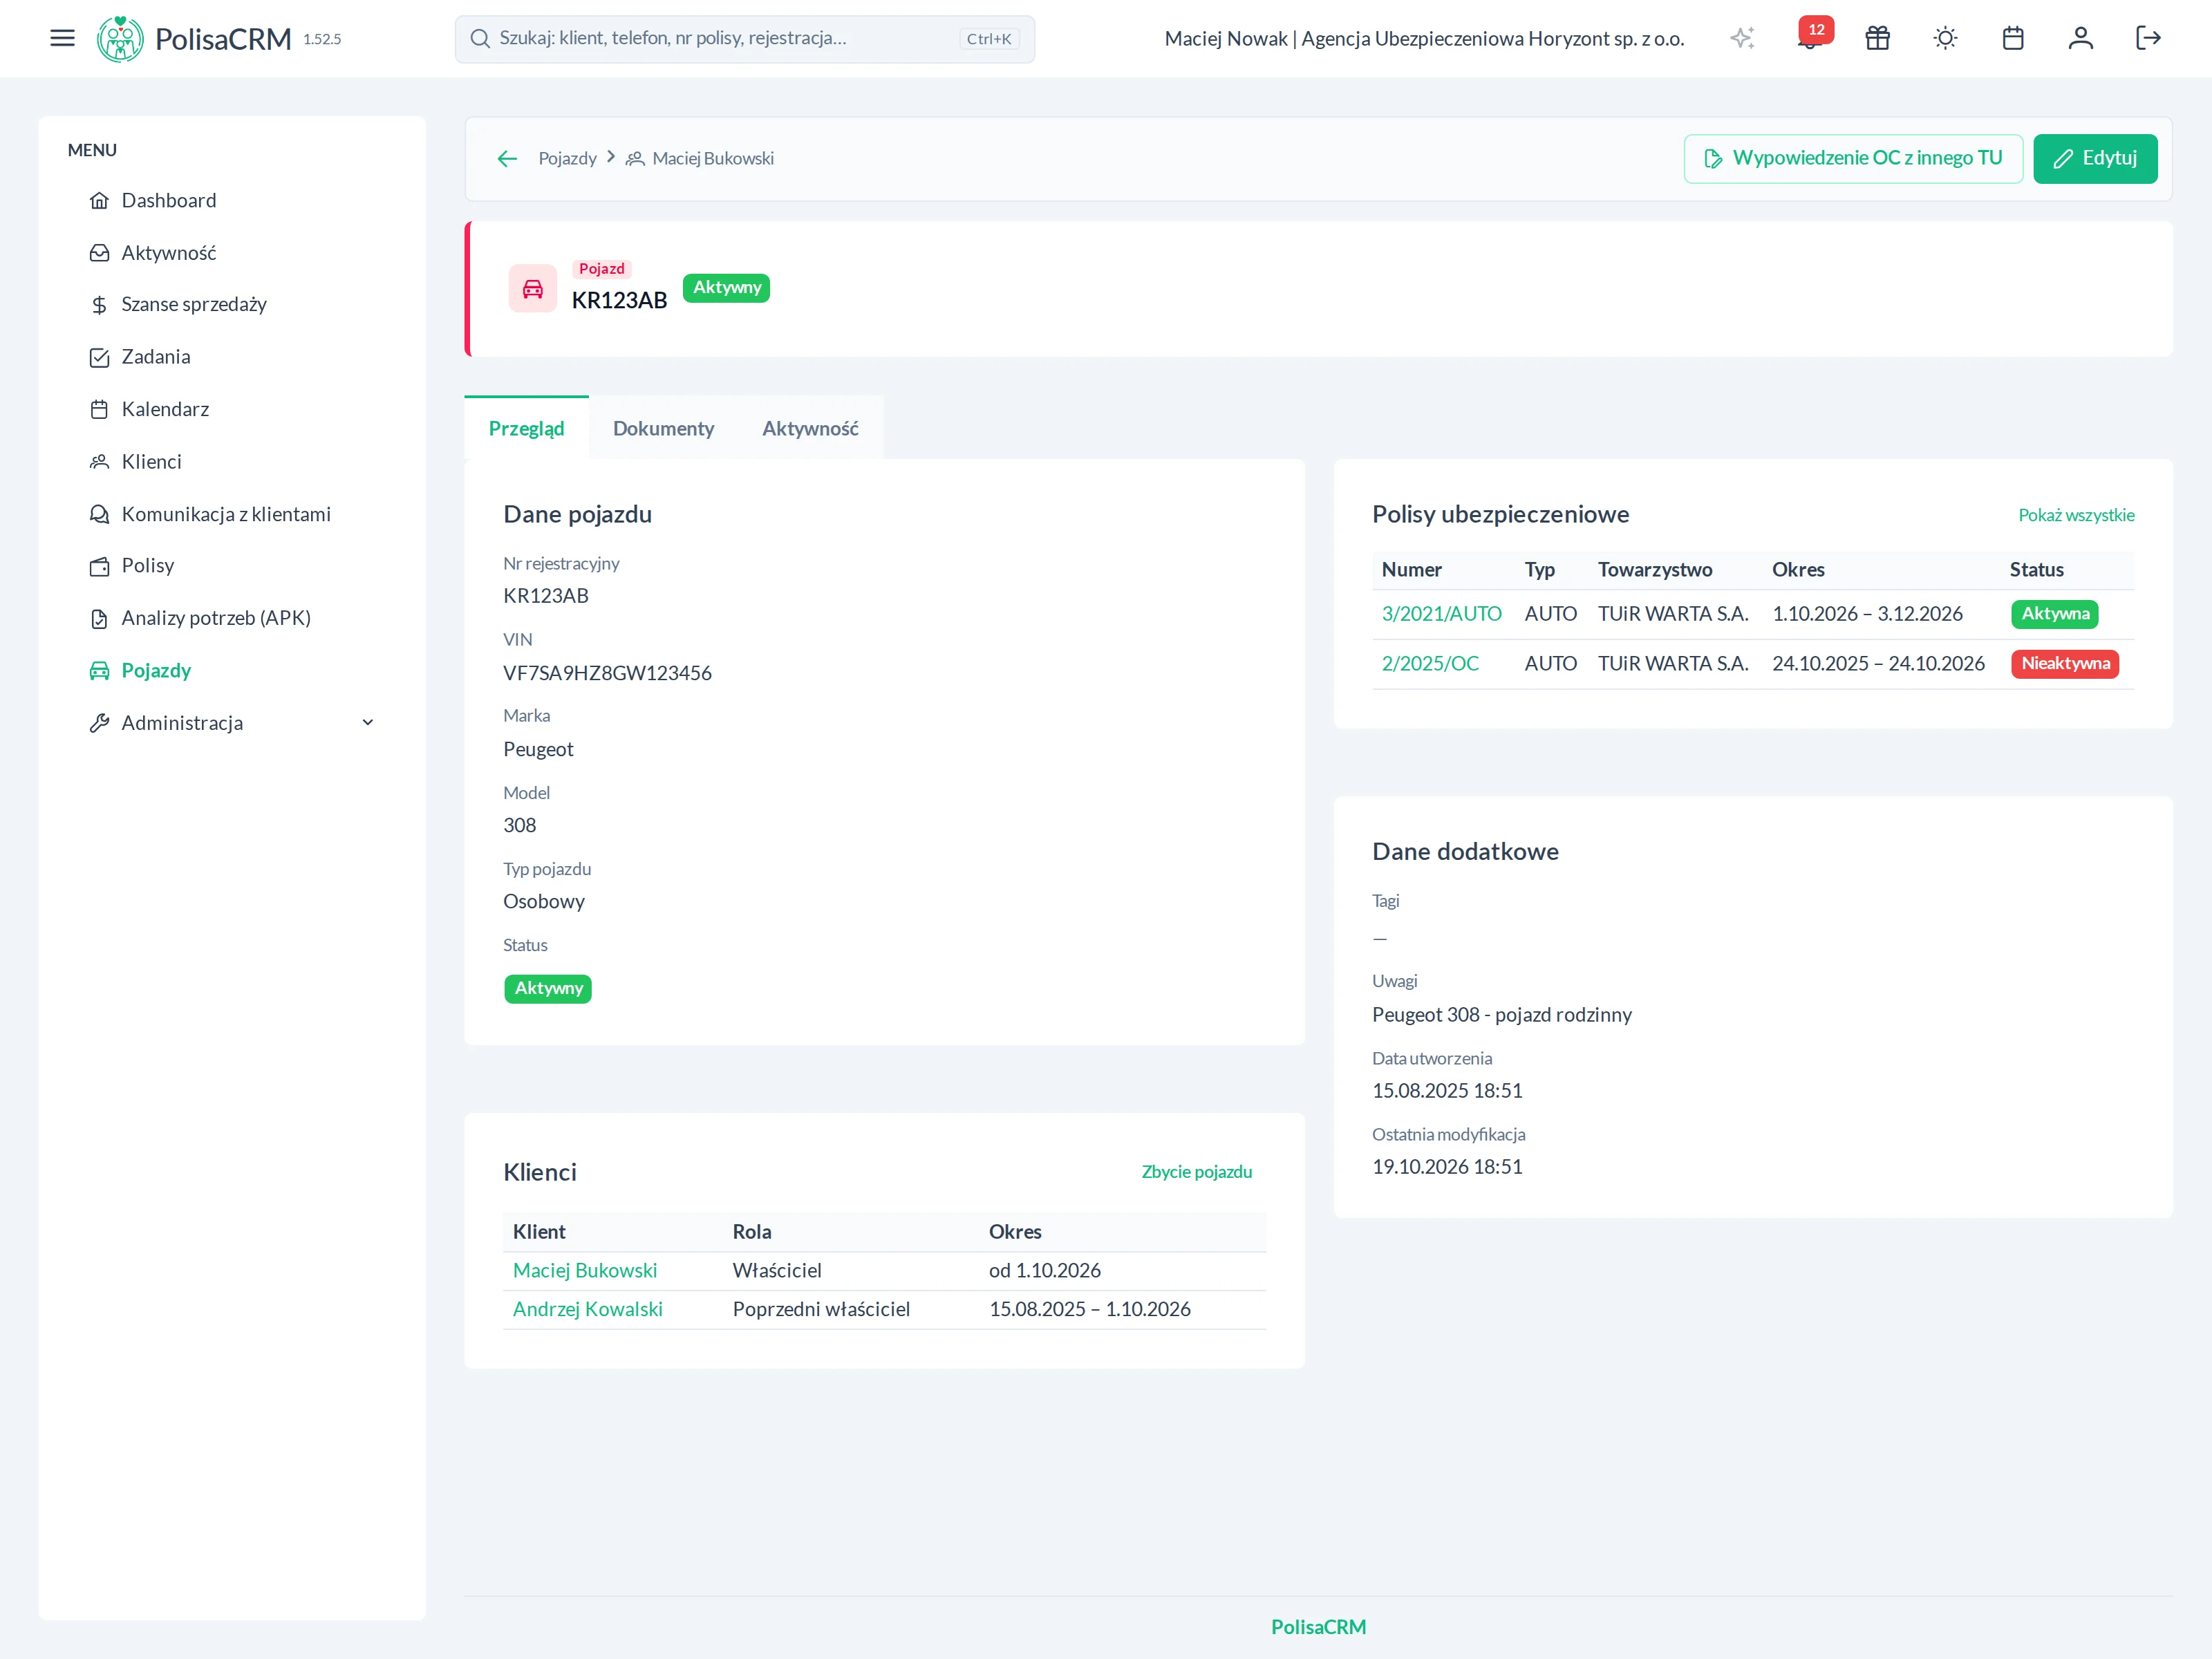Click the Szanse sprzedaży dollar icon
Image resolution: width=2212 pixels, height=1659 pixels.
point(99,305)
